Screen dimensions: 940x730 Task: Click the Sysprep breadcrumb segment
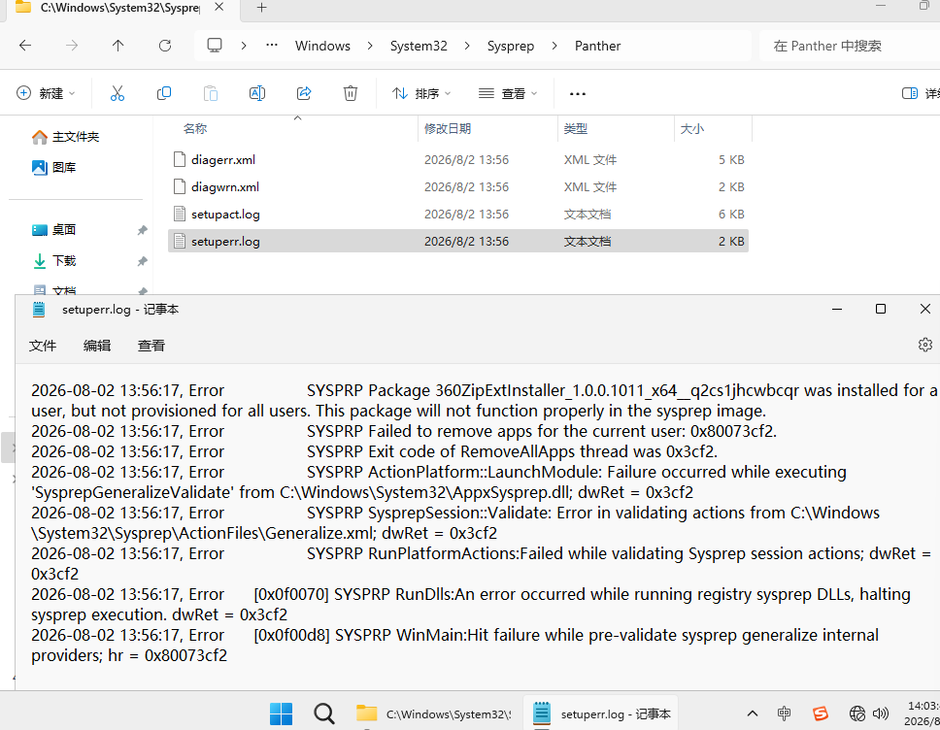(511, 46)
